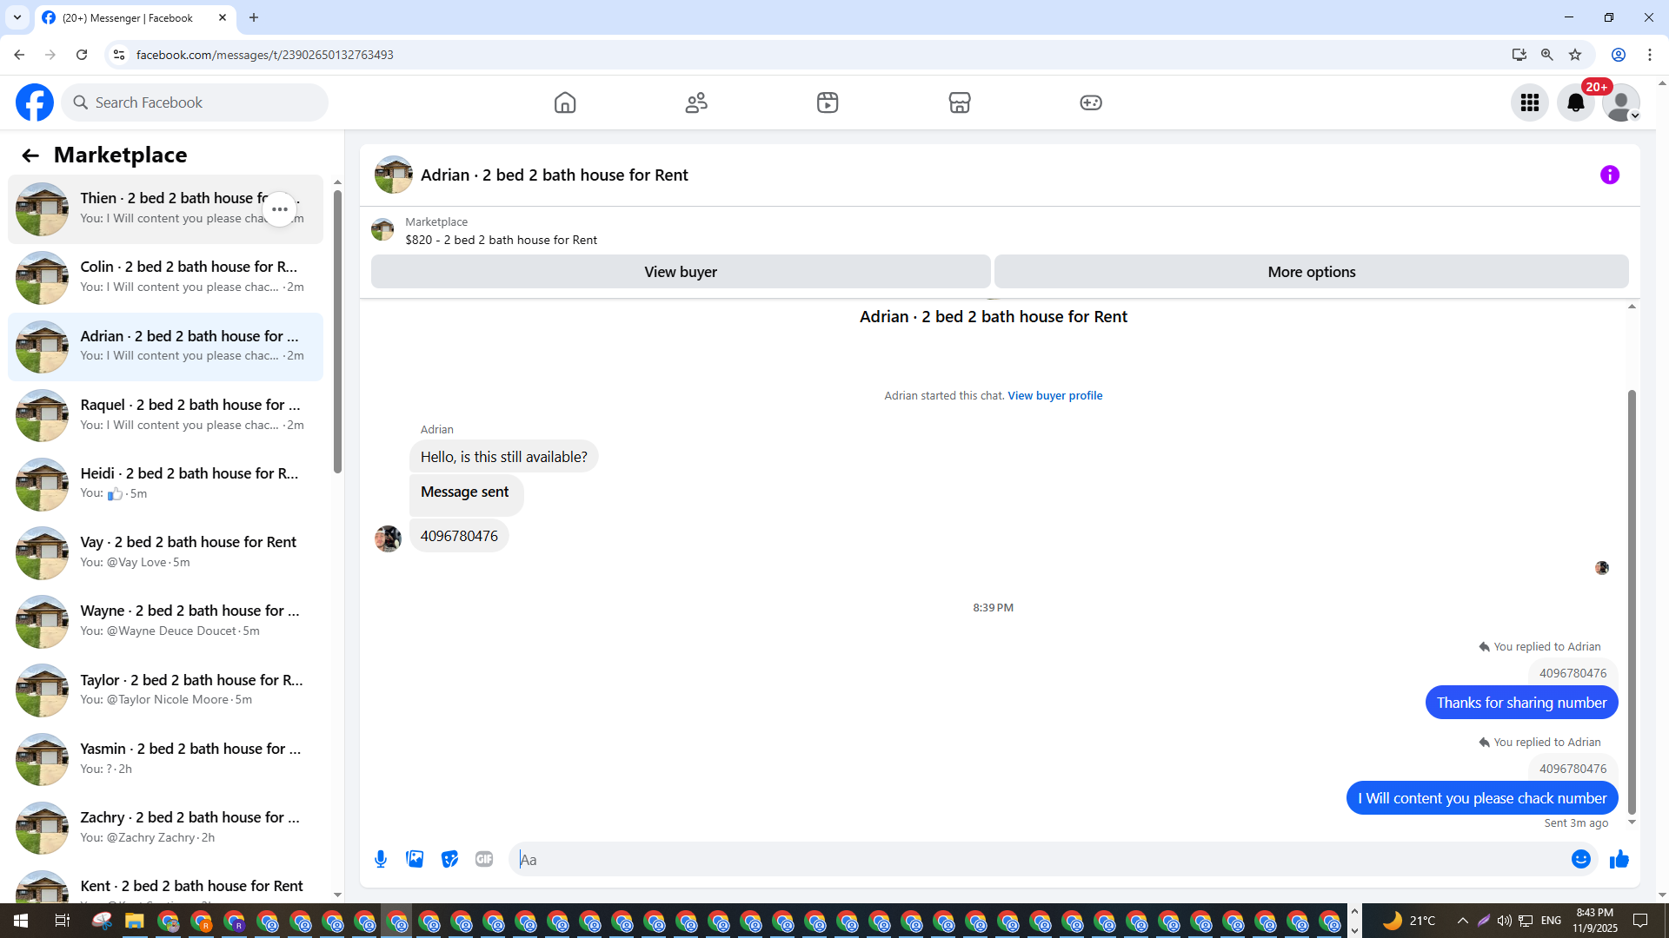Viewport: 1669px width, 938px height.
Task: Open the Vay conversation
Action: pyautogui.click(x=165, y=552)
